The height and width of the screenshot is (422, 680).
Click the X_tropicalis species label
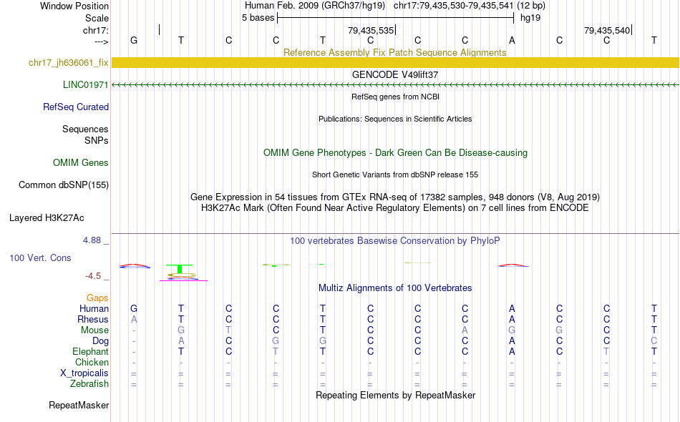pos(84,373)
